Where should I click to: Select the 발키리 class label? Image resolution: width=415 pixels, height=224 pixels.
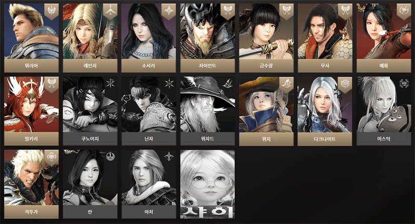click(32, 139)
